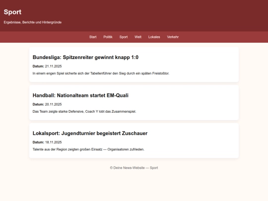Click the date 20.11.2025
Viewport: 268px width, 201px height.
point(53,104)
